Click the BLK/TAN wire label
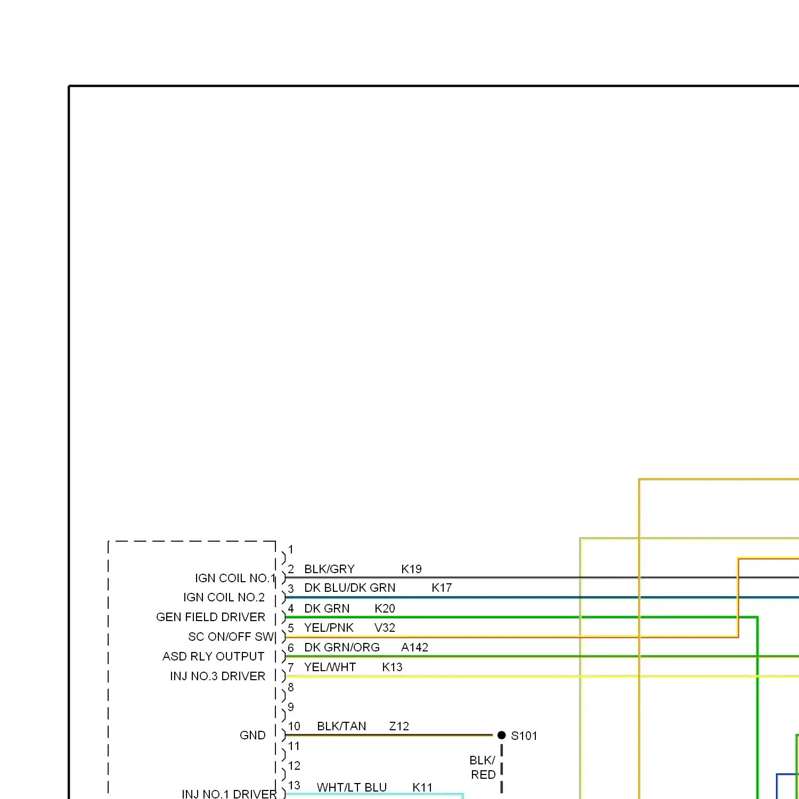Screen dimensions: 799x799 point(341,726)
